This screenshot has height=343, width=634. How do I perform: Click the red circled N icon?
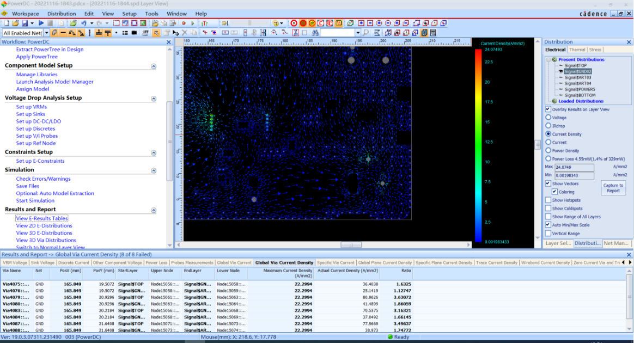coord(294,23)
